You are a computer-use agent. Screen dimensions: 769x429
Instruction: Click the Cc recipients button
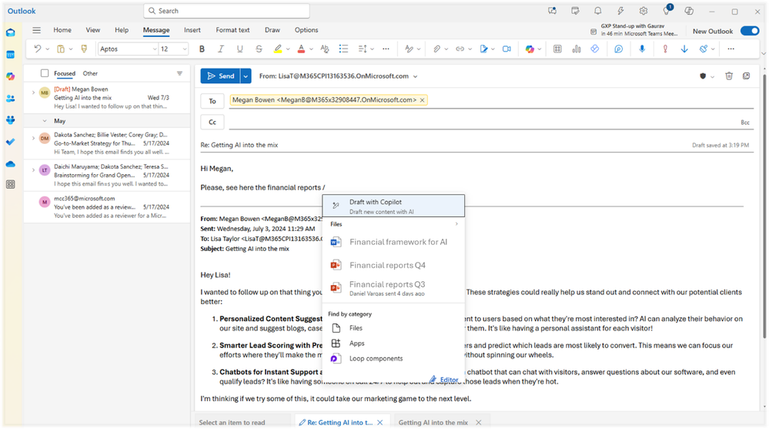click(212, 122)
